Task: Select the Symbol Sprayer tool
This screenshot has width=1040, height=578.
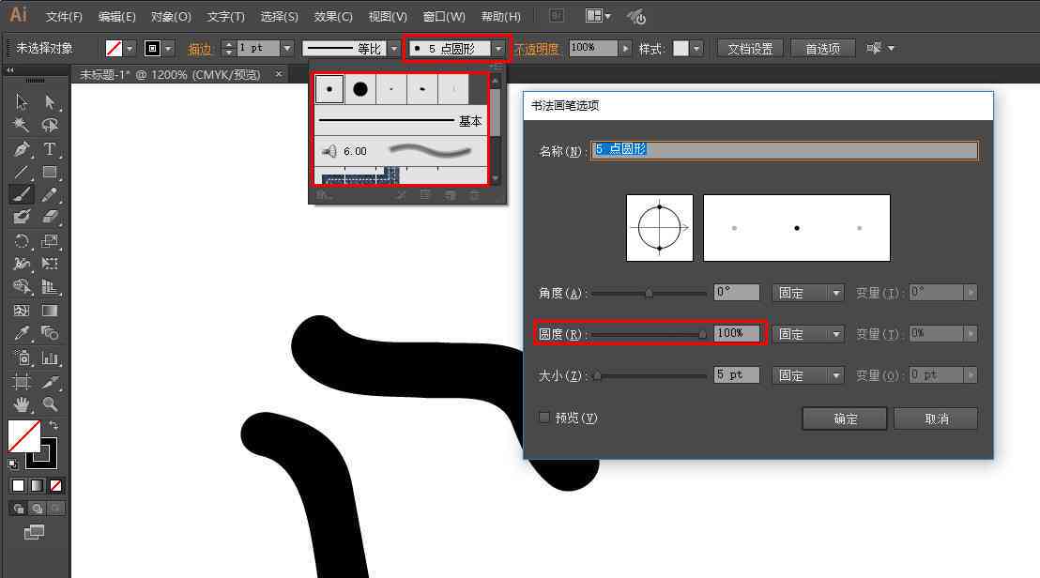Action: pyautogui.click(x=22, y=357)
